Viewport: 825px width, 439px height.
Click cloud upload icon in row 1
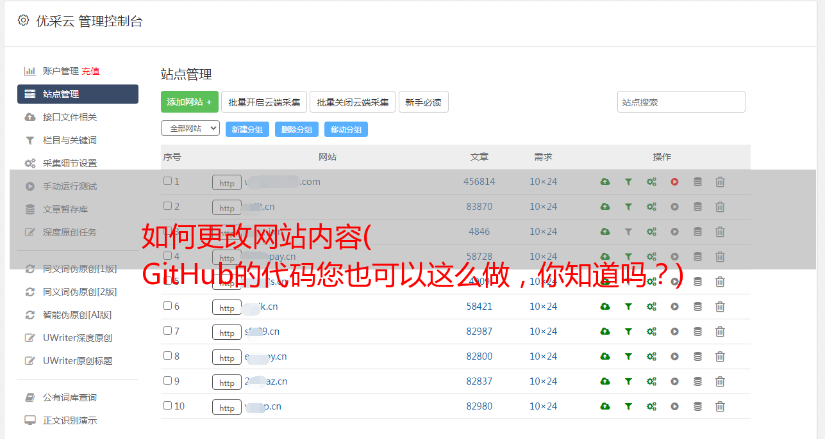605,182
